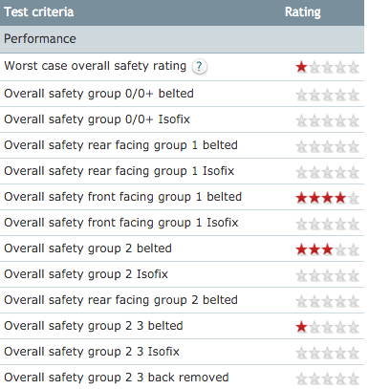This screenshot has width=369, height=389.
Task: Select the Worst case overall safety rating label
Action: (x=96, y=66)
